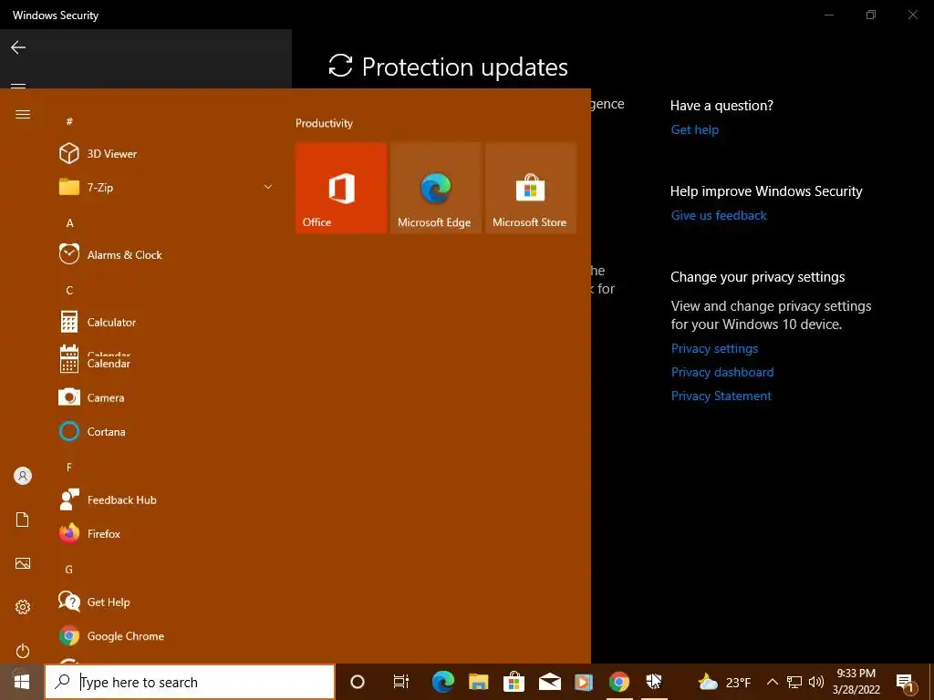The width and height of the screenshot is (934, 700).
Task: Focus the taskbar search box
Action: coord(190,682)
